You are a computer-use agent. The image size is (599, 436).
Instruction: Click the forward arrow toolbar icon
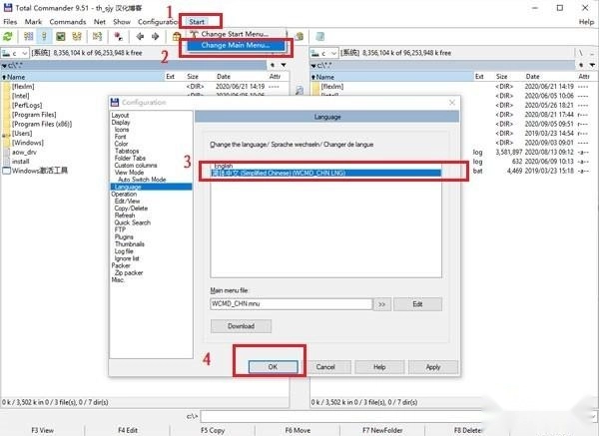pos(155,36)
